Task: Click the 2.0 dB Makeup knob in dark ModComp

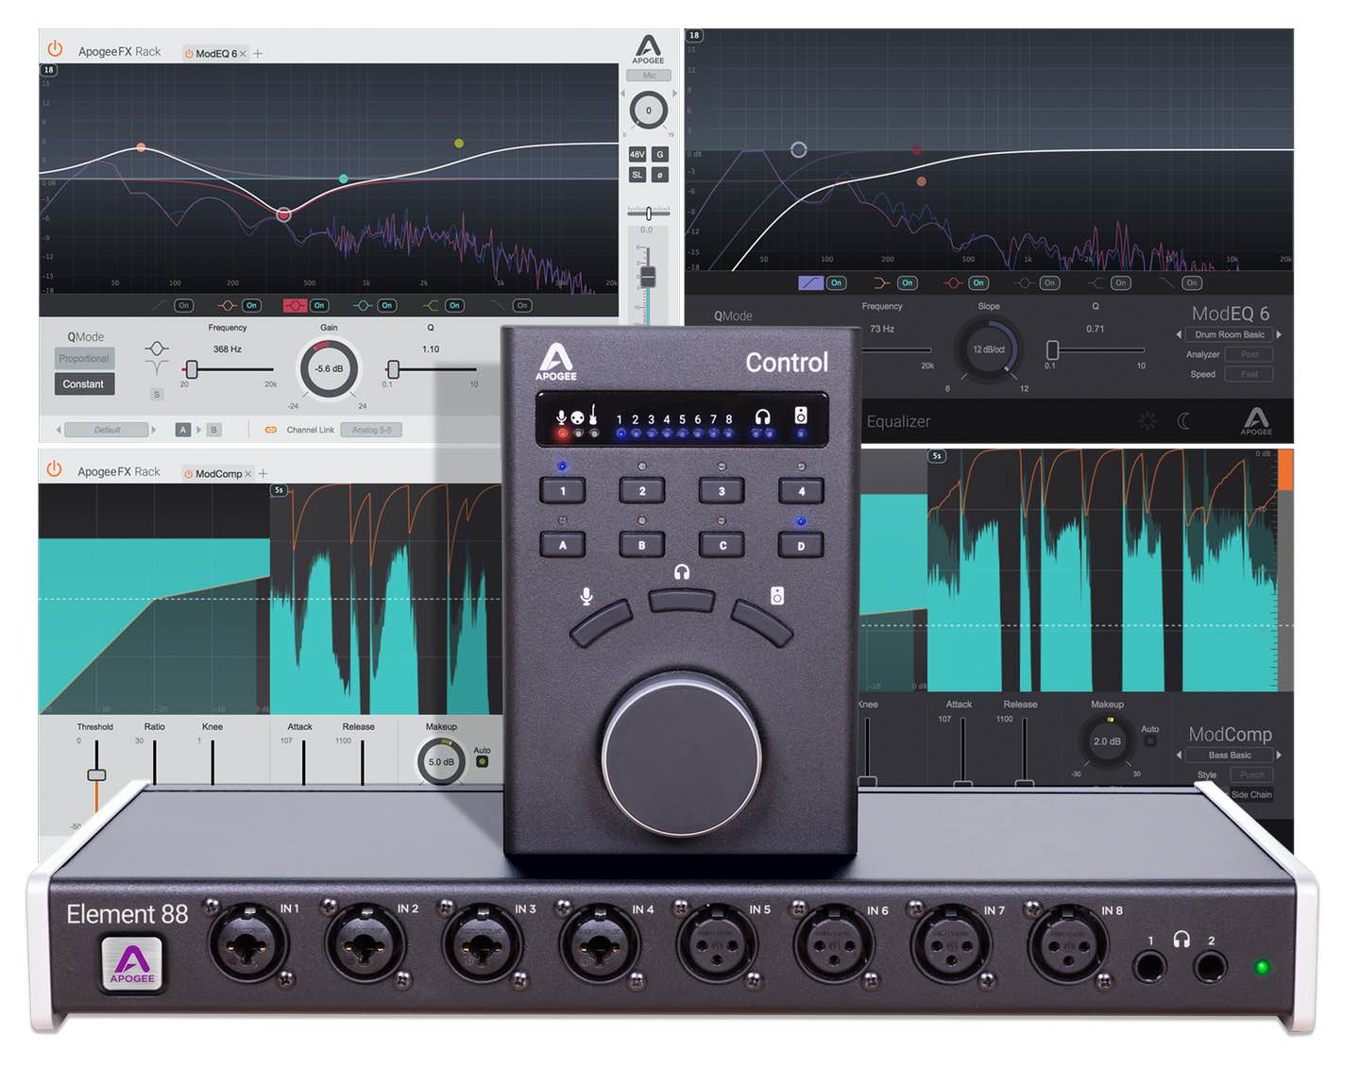Action: pyautogui.click(x=1107, y=741)
